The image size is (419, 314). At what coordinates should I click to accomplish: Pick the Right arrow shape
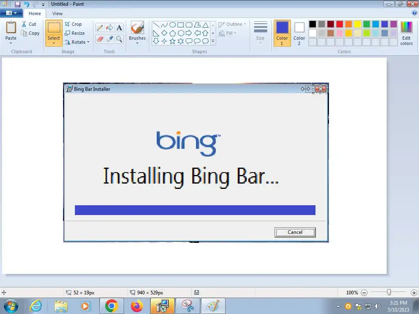click(x=189, y=33)
